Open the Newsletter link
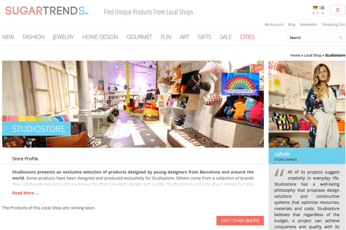 [x=309, y=25]
